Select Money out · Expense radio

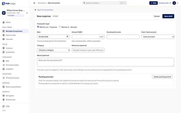coord(38,27)
